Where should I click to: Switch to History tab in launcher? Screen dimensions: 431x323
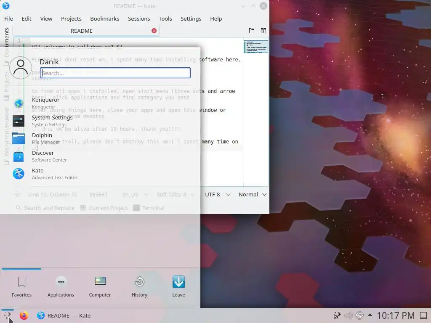pyautogui.click(x=139, y=287)
